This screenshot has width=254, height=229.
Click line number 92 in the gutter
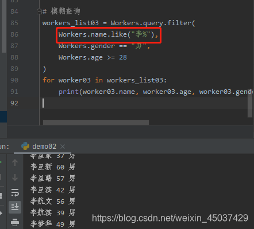tap(14, 103)
